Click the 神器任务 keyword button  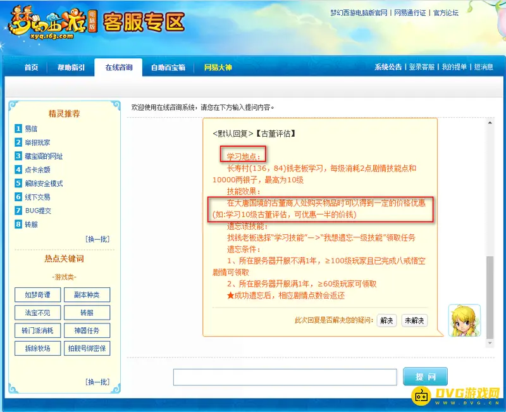click(87, 330)
